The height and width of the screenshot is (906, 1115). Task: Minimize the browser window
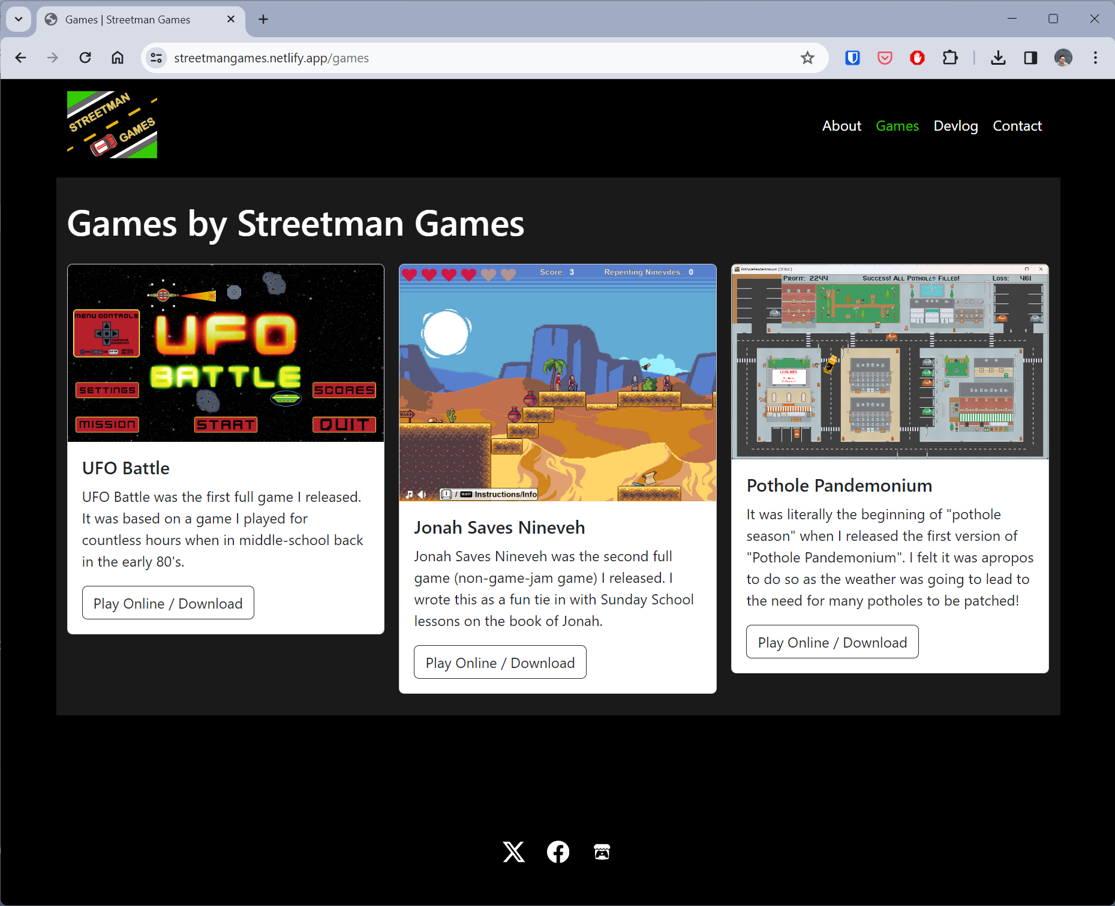(1012, 19)
